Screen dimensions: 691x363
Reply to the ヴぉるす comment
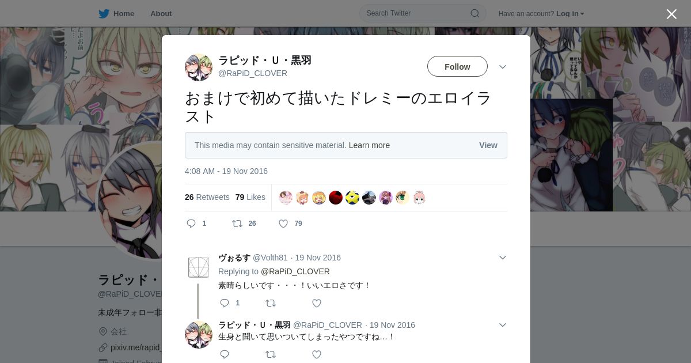click(225, 303)
